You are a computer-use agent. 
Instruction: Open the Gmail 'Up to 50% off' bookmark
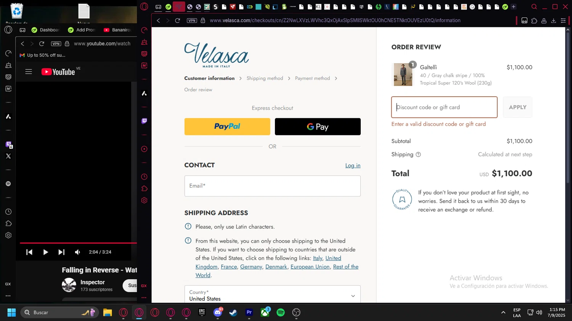click(43, 55)
